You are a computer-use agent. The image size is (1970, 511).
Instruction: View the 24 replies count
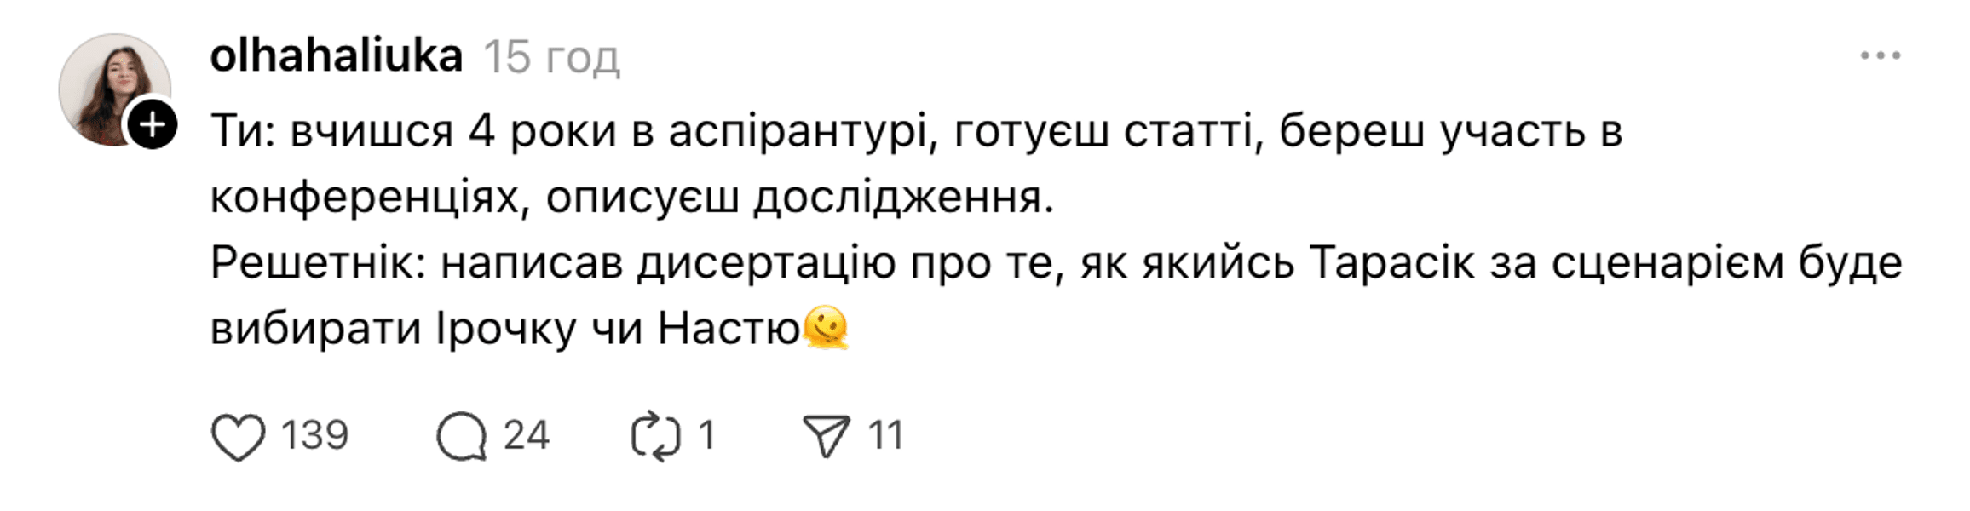(526, 435)
